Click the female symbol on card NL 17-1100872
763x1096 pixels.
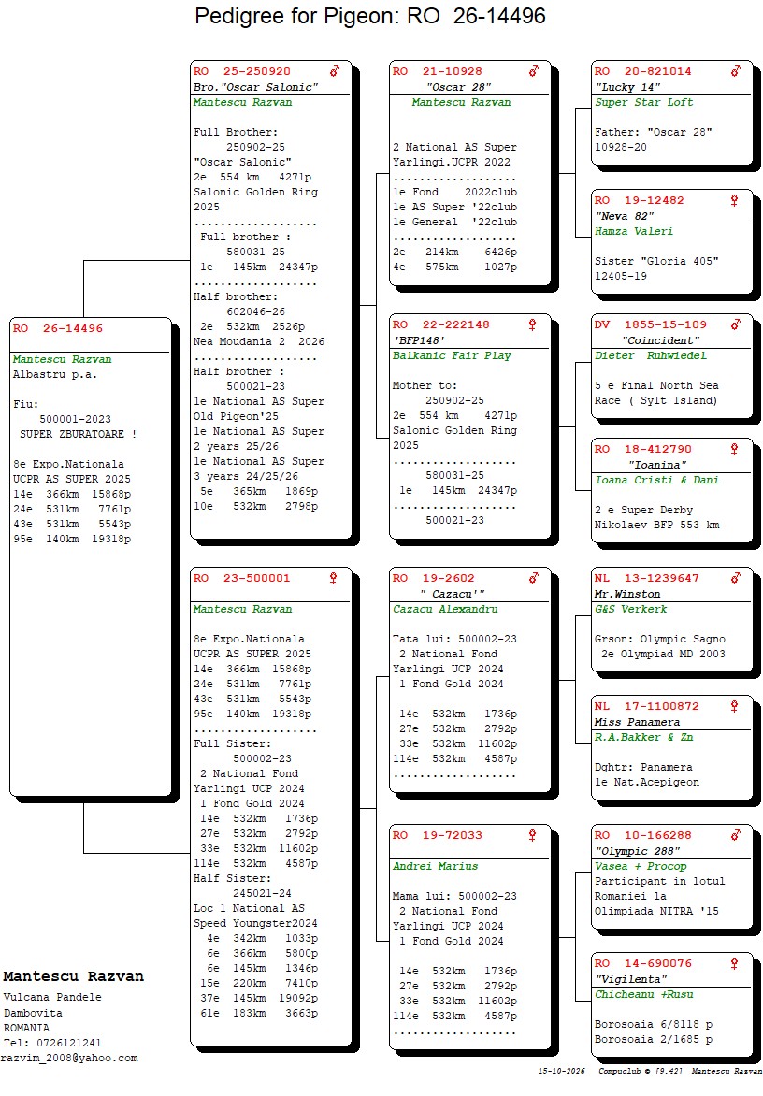pos(734,707)
